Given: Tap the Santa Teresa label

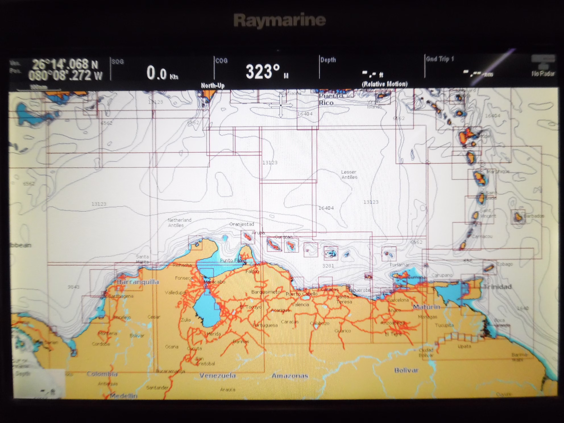Looking at the screenshot, I should 344,299.
